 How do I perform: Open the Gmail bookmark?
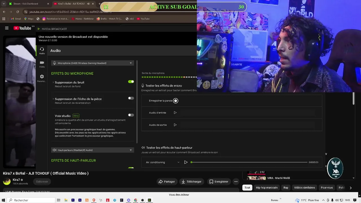pos(16,19)
